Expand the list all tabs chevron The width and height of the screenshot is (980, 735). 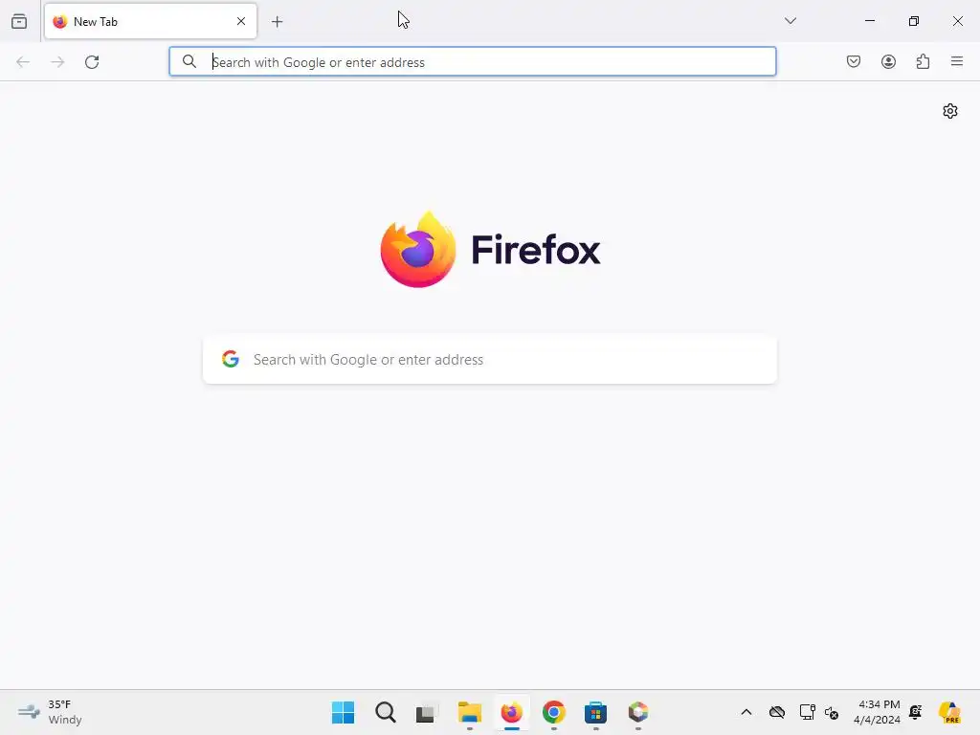pyautogui.click(x=790, y=21)
